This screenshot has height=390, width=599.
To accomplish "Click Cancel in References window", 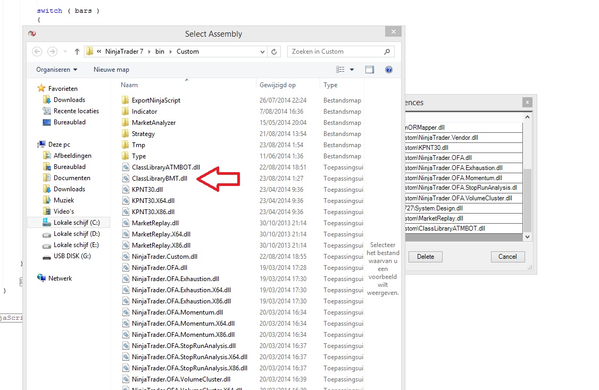I will point(508,257).
